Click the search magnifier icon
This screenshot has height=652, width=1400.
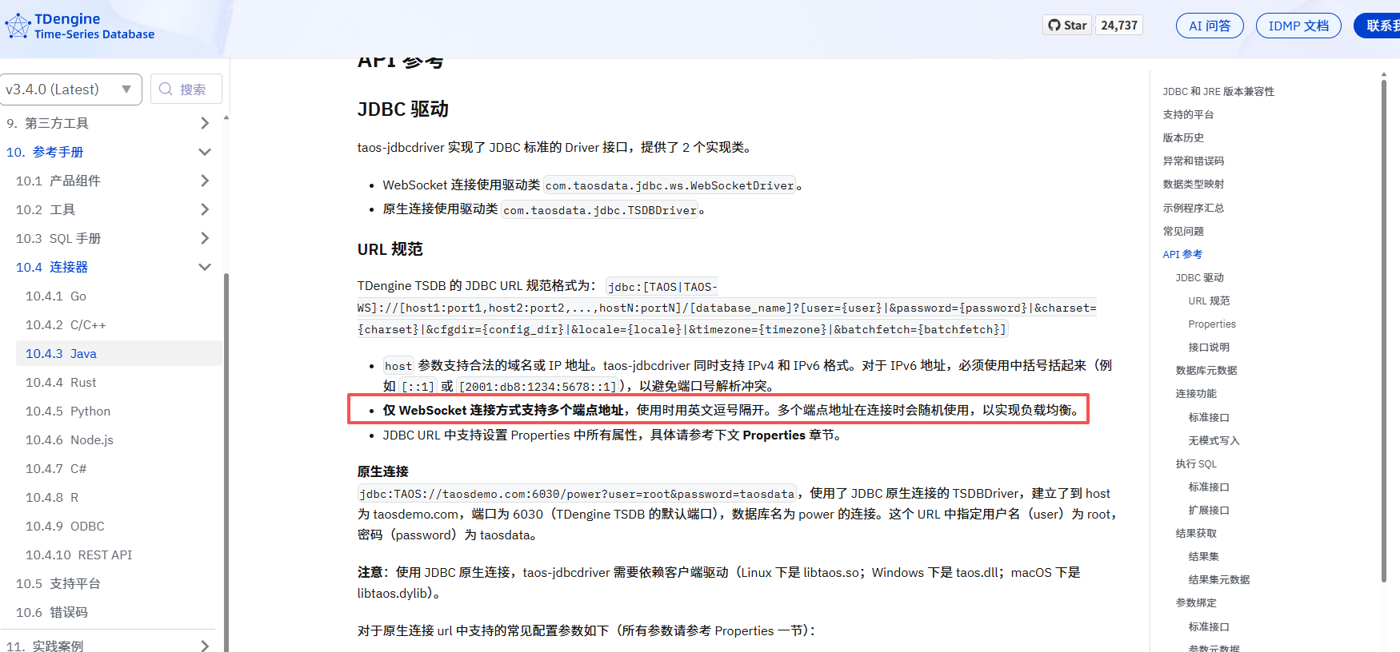pos(166,89)
